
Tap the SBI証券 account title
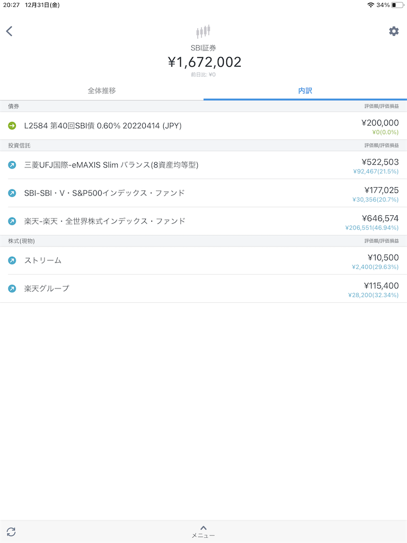point(203,48)
